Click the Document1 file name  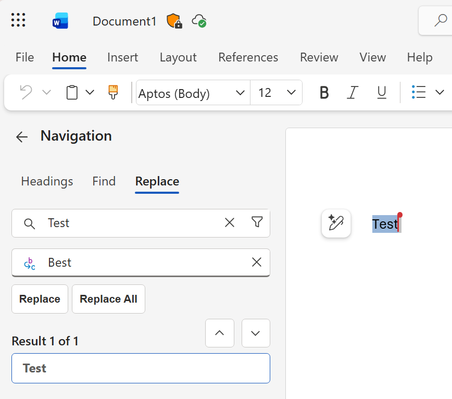pyautogui.click(x=124, y=21)
